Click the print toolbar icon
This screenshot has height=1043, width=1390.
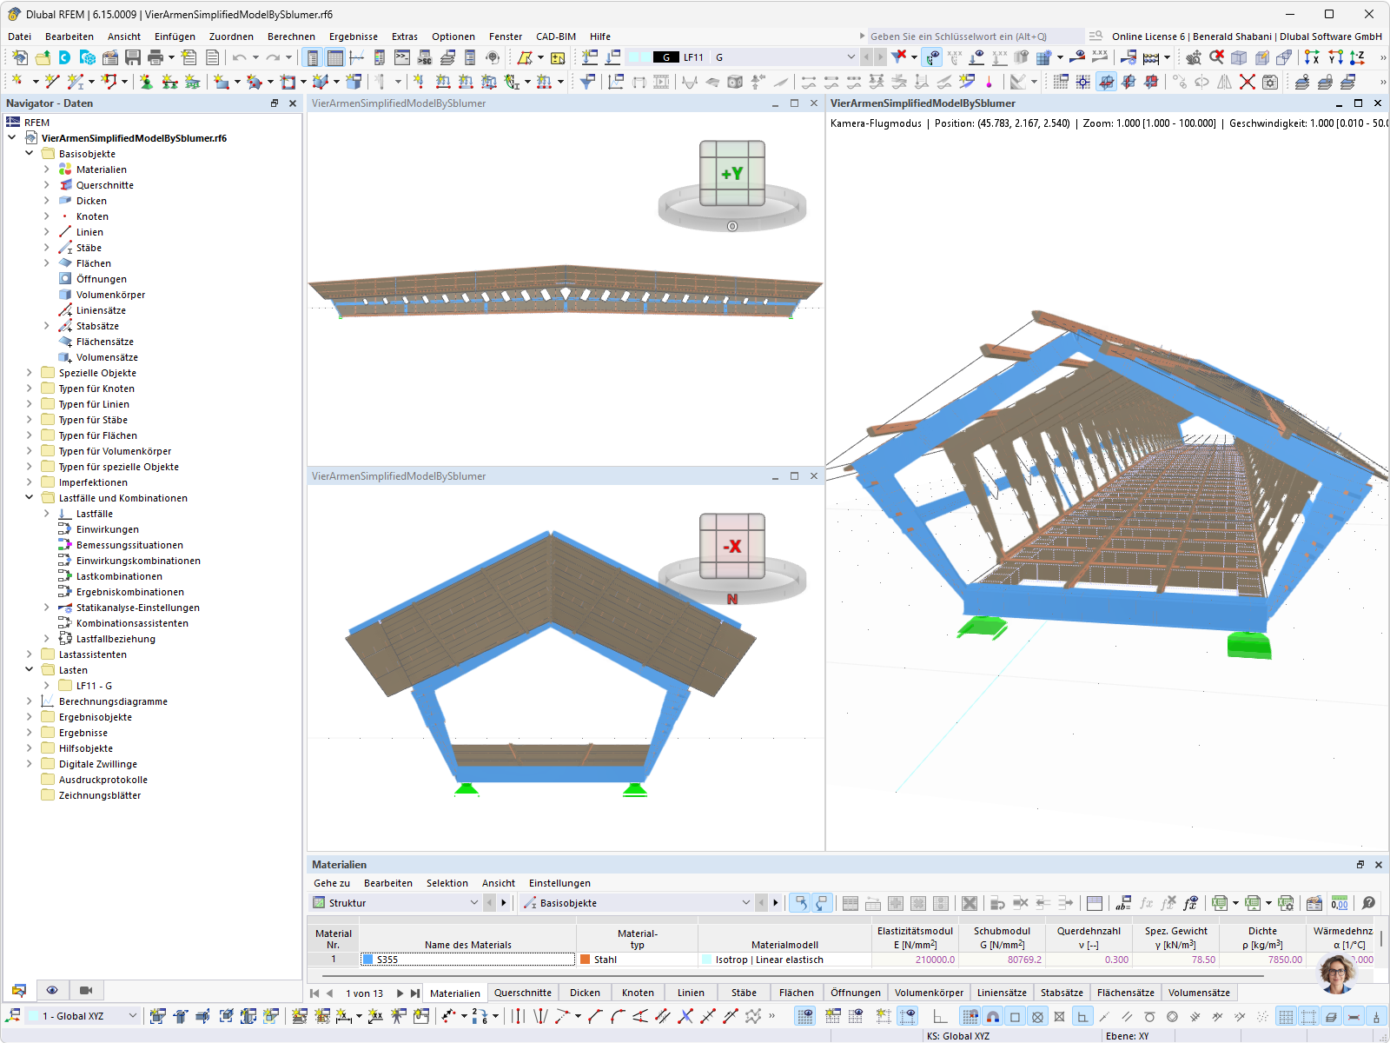point(156,57)
